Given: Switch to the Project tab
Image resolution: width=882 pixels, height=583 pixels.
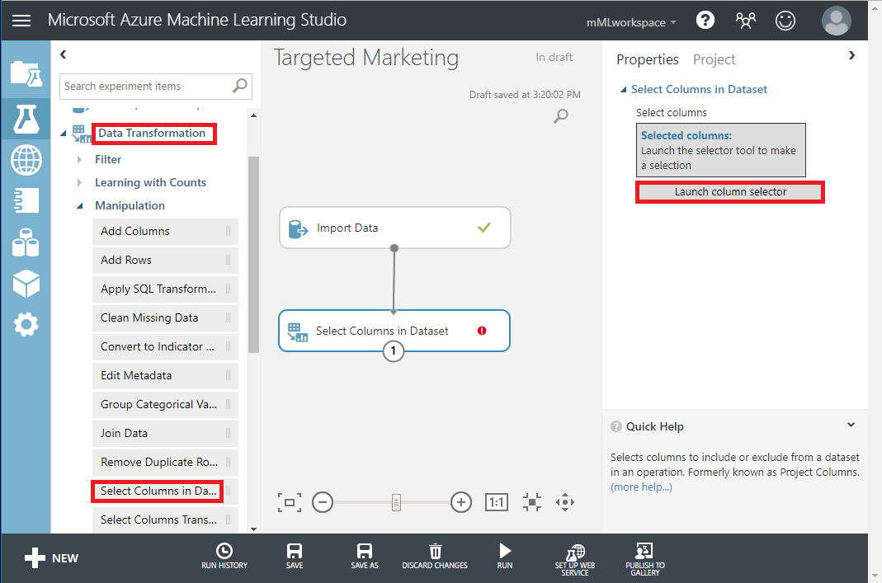Looking at the screenshot, I should tap(714, 59).
